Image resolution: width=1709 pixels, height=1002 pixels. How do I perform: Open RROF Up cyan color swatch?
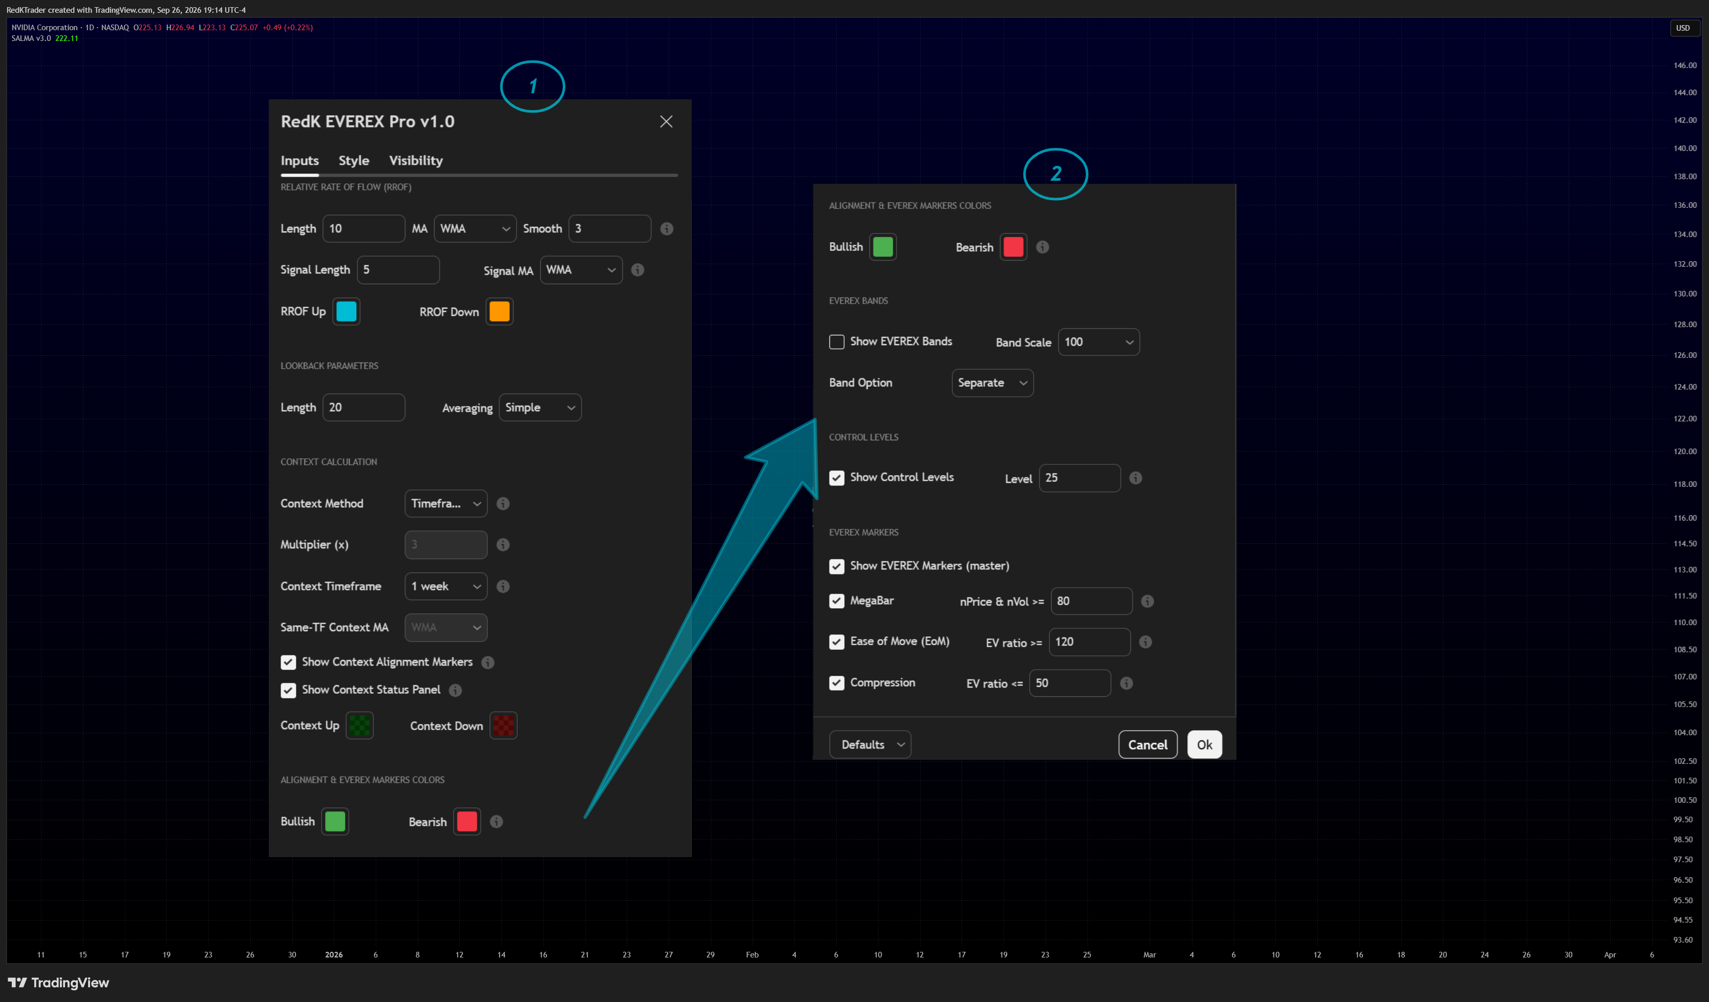coord(347,311)
